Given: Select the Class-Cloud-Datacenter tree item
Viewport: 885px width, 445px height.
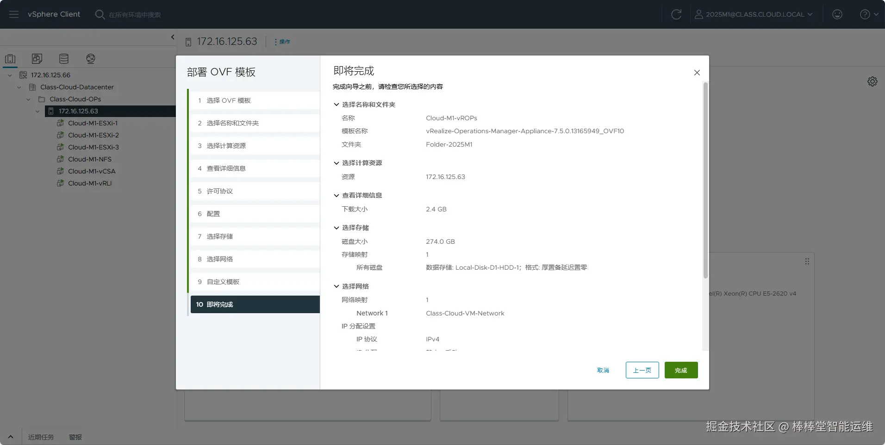Looking at the screenshot, I should tap(77, 87).
